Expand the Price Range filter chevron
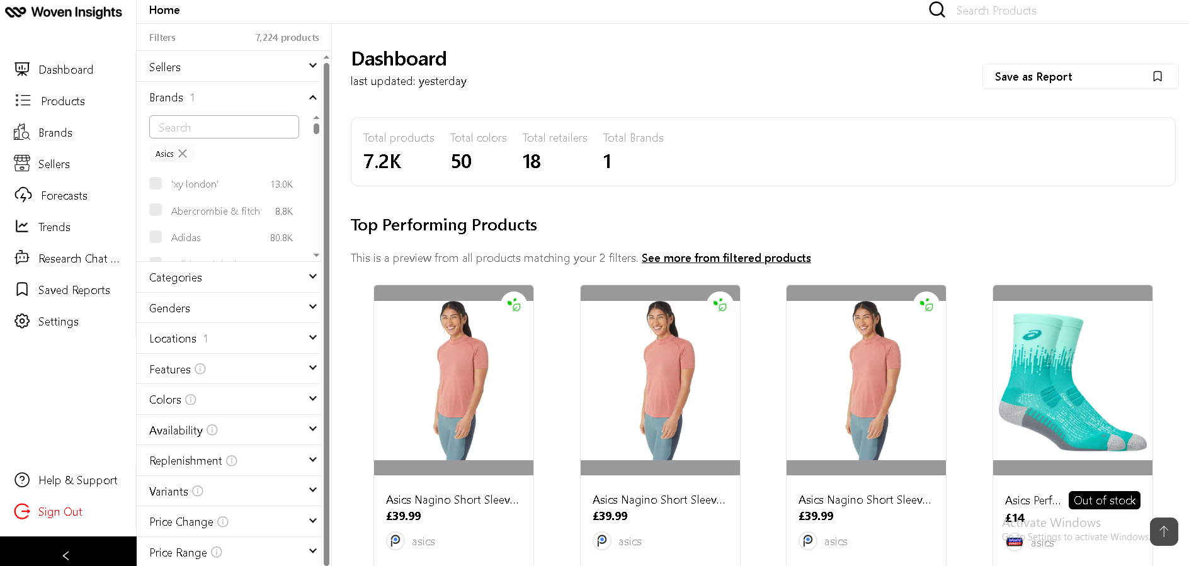 click(x=313, y=551)
